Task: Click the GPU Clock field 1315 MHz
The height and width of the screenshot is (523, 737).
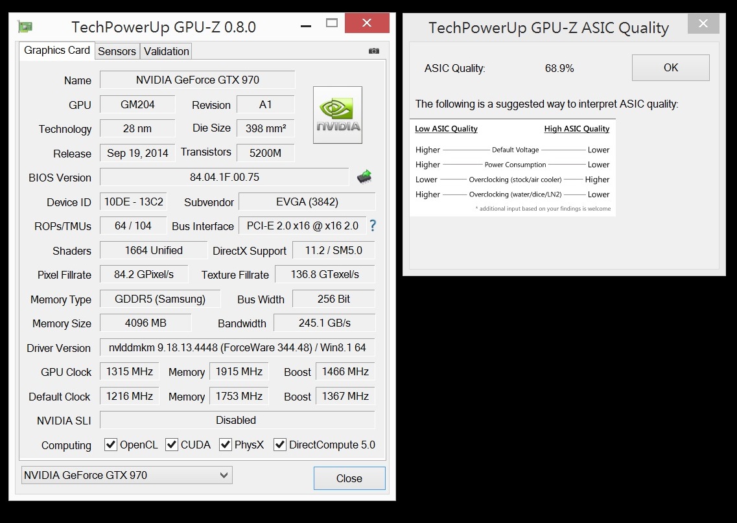Action: pos(129,372)
